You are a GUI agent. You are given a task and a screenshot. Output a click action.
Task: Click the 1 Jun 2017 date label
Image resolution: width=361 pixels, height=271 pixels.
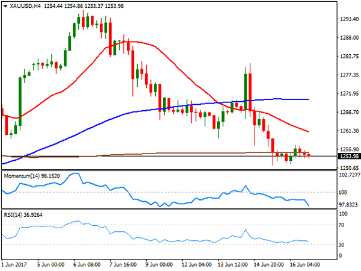[x=14, y=264]
